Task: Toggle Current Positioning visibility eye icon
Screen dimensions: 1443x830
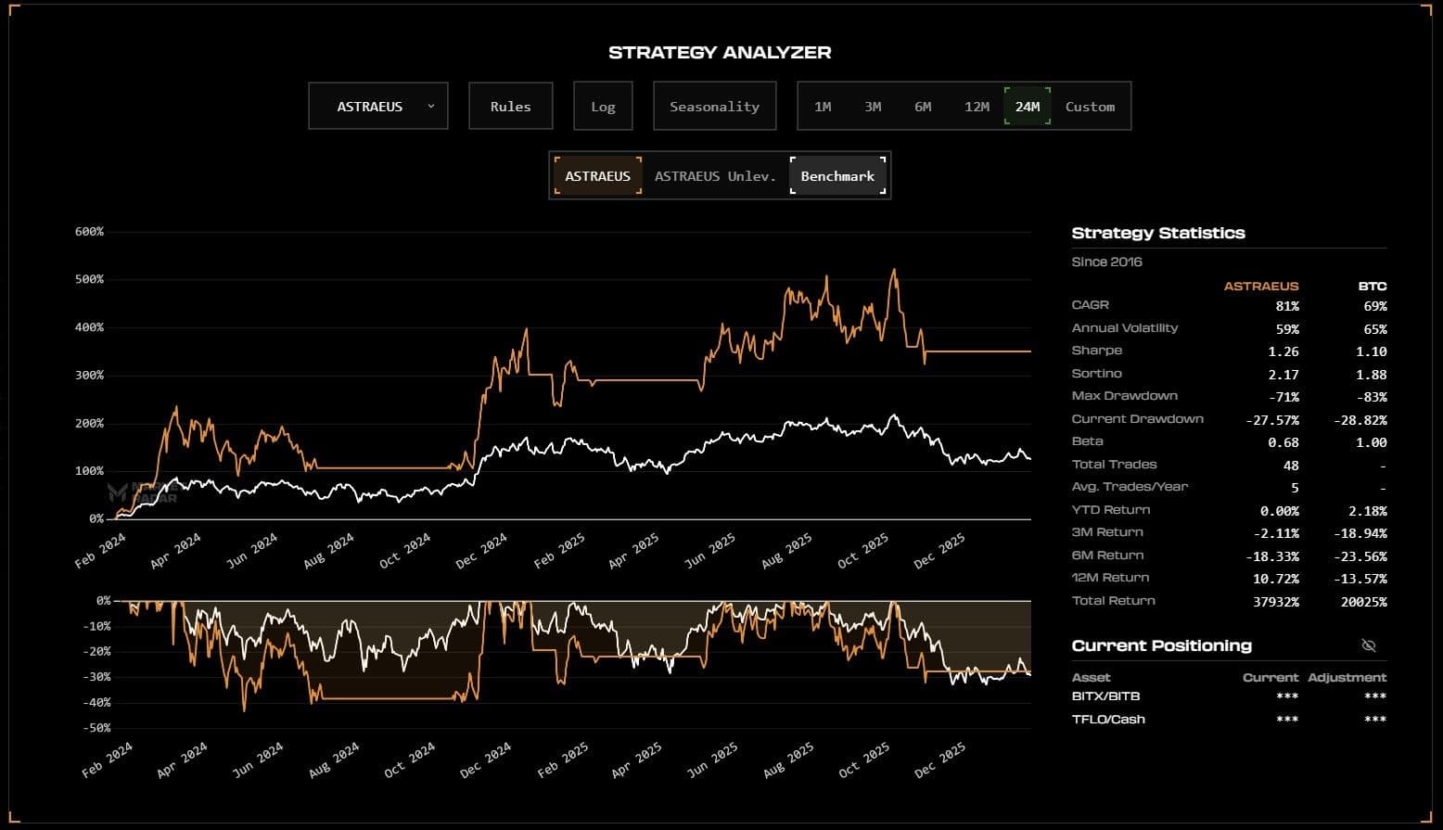Action: coord(1368,645)
